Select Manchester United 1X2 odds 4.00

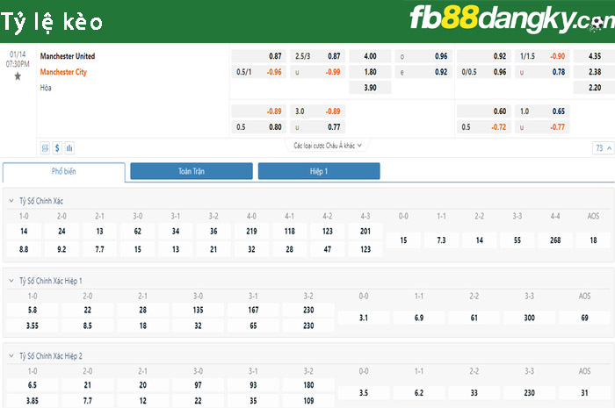(370, 56)
